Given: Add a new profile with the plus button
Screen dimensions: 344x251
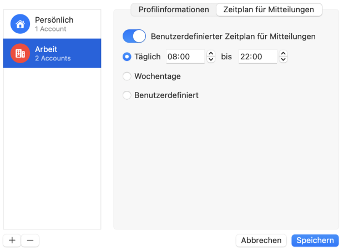Looking at the screenshot, I should 12,240.
